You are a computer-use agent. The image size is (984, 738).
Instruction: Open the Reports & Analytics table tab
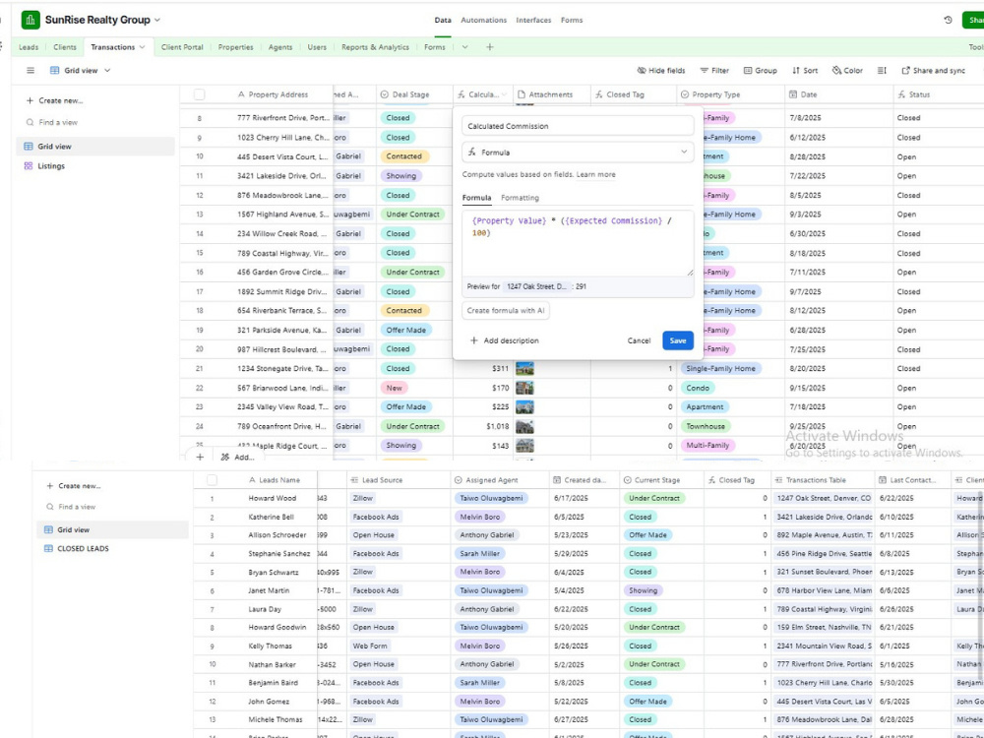(375, 47)
